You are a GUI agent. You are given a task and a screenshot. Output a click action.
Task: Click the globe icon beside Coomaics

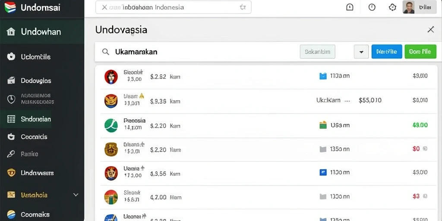point(11,215)
